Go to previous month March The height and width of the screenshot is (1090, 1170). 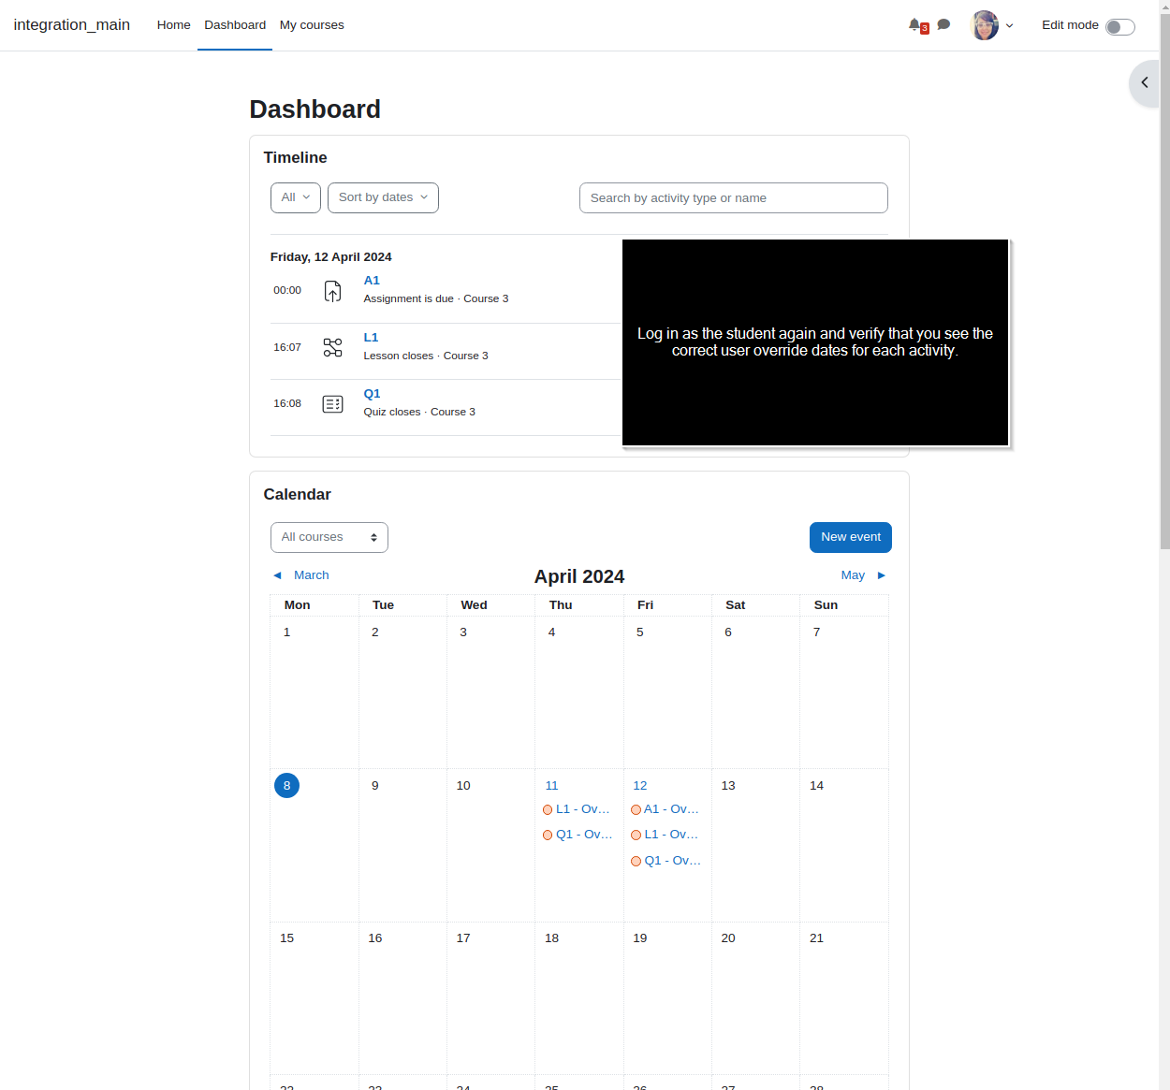311,575
